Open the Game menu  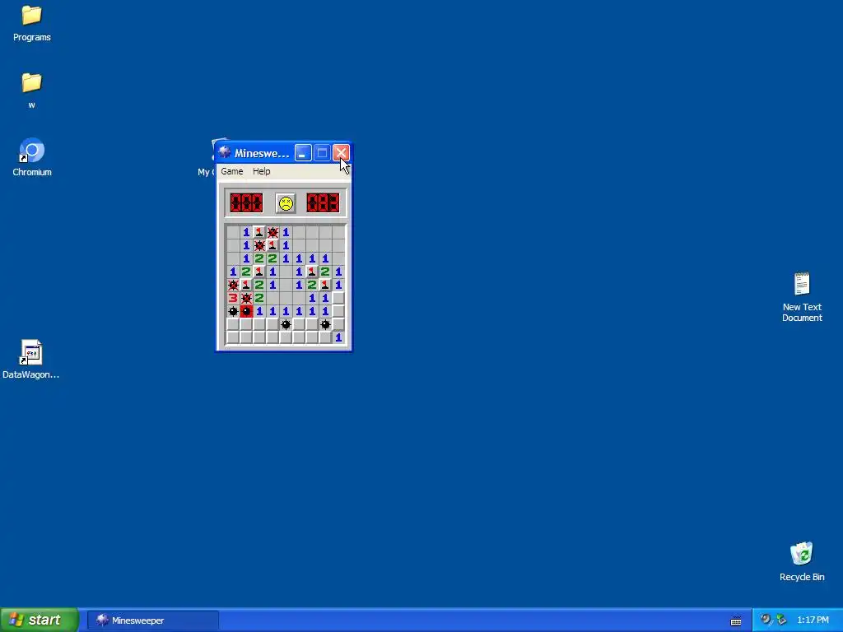coord(231,171)
